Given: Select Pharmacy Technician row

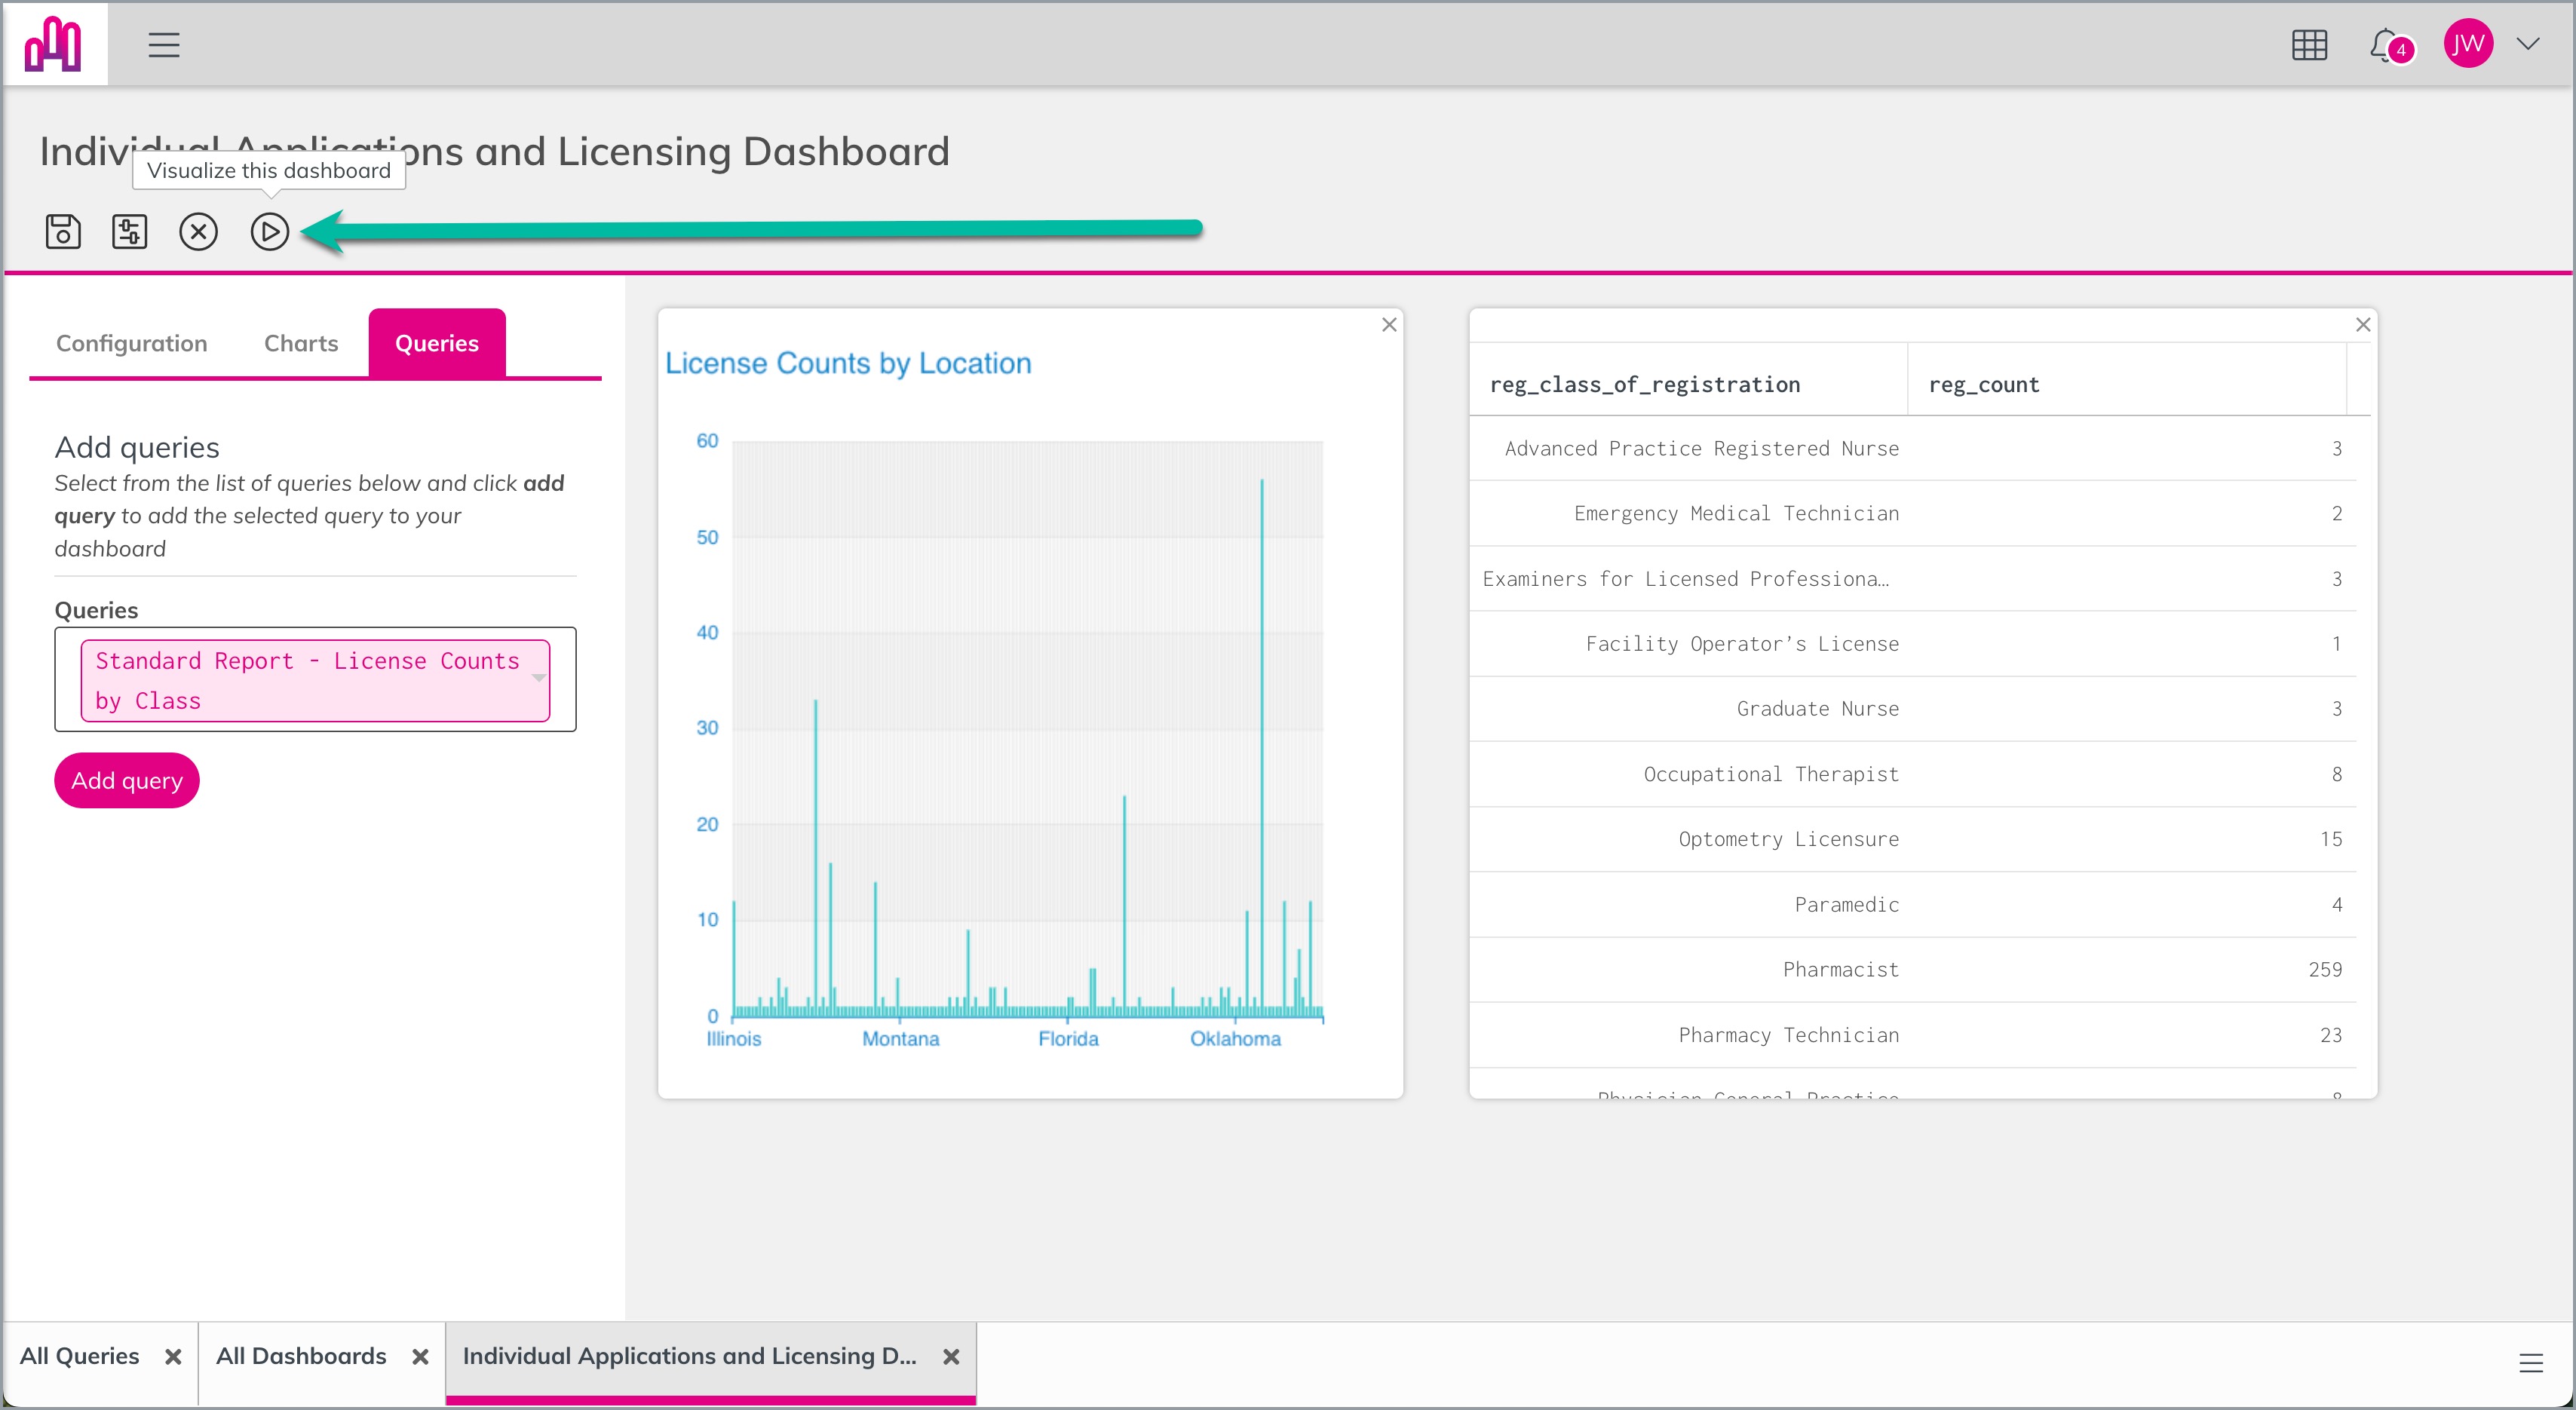Looking at the screenshot, I should (x=1912, y=1034).
